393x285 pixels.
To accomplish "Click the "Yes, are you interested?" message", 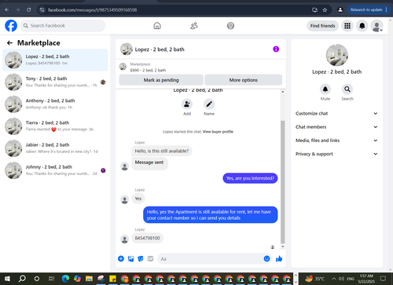I will tap(250, 178).
